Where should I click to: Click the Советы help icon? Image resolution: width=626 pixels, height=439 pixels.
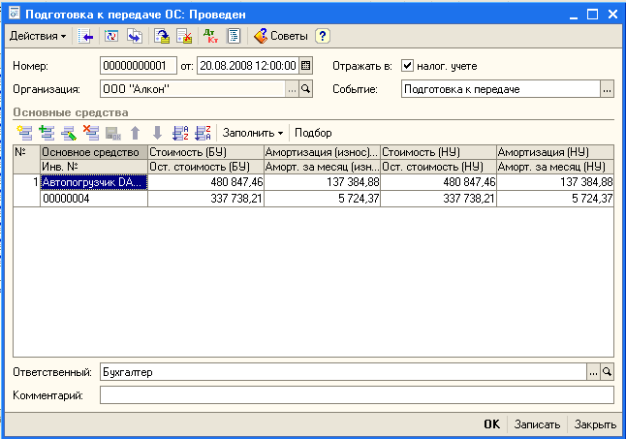pyautogui.click(x=280, y=36)
